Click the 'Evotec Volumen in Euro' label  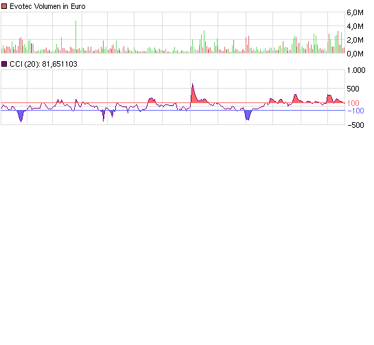pos(47,6)
